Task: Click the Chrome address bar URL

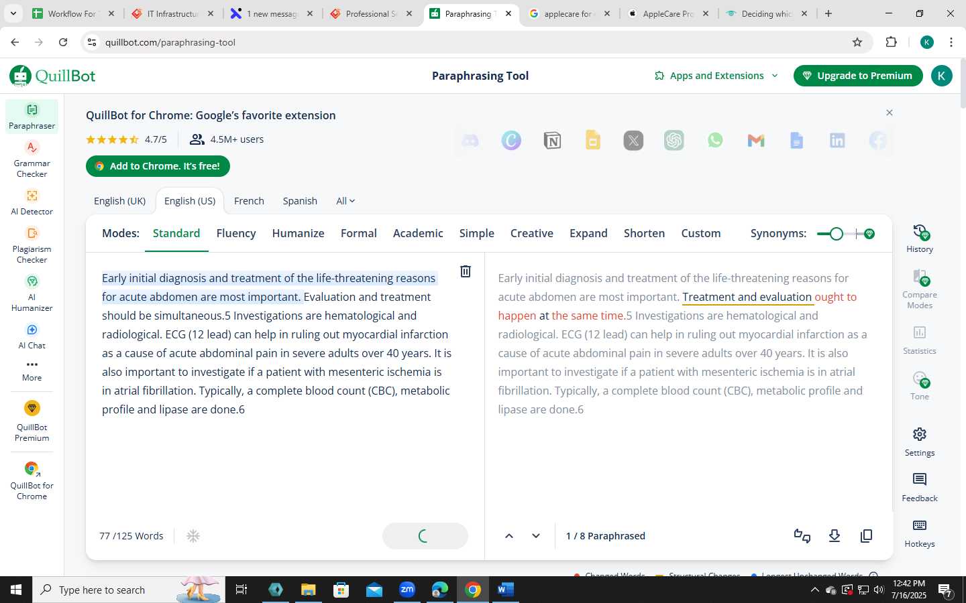Action: coord(170,42)
